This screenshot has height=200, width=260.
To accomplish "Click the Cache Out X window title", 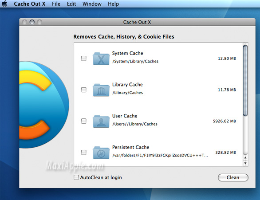I will tap(137, 22).
